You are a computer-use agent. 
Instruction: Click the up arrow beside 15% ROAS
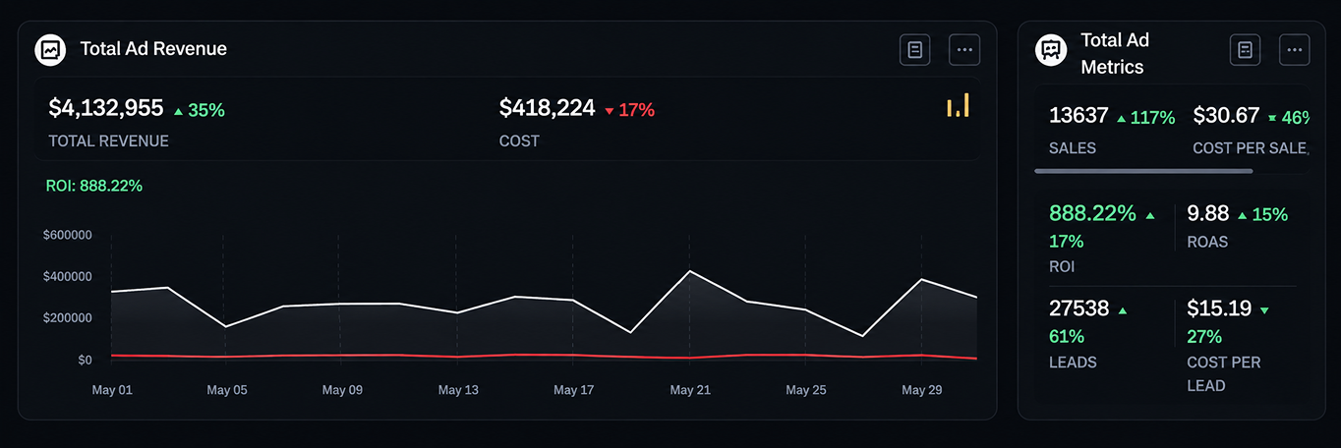coord(1243,215)
